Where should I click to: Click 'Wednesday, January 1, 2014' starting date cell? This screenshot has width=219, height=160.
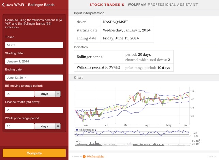tap(127, 30)
